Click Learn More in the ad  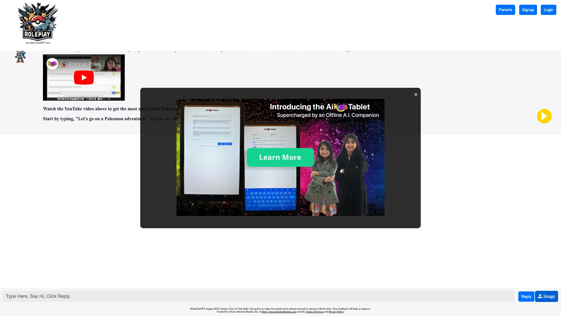point(280,157)
